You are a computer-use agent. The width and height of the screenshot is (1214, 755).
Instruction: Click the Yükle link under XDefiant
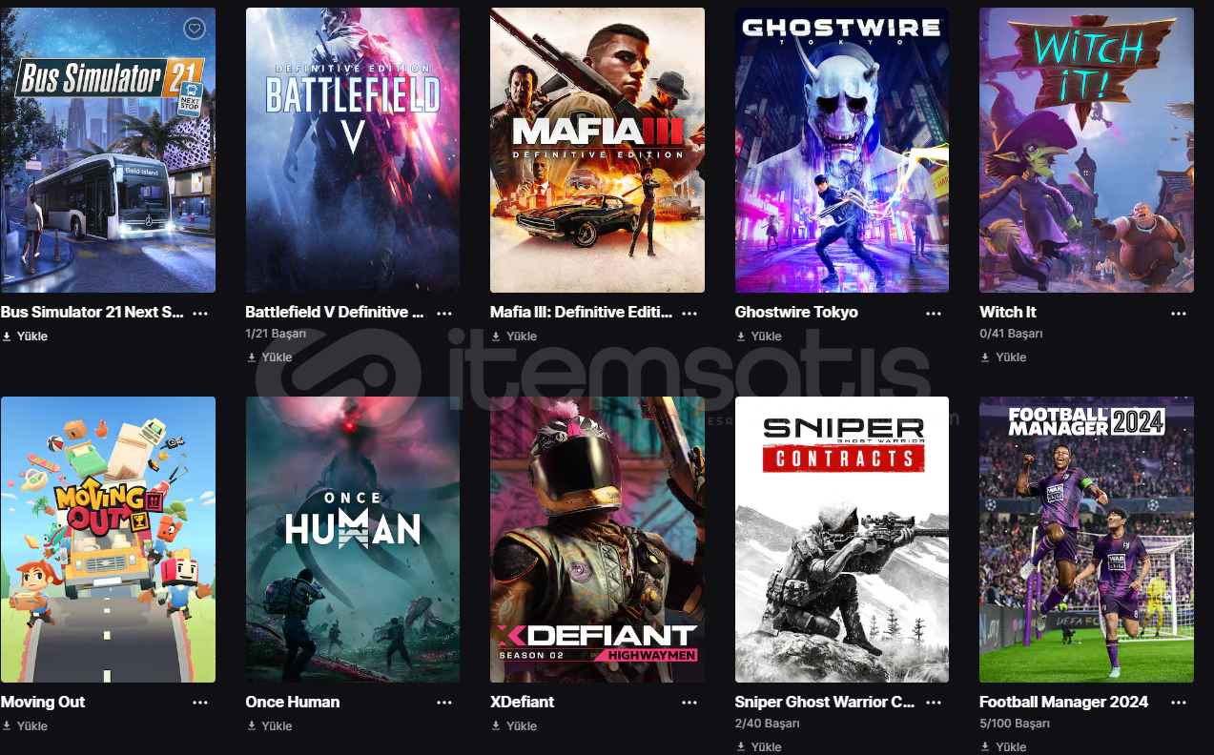tap(514, 726)
